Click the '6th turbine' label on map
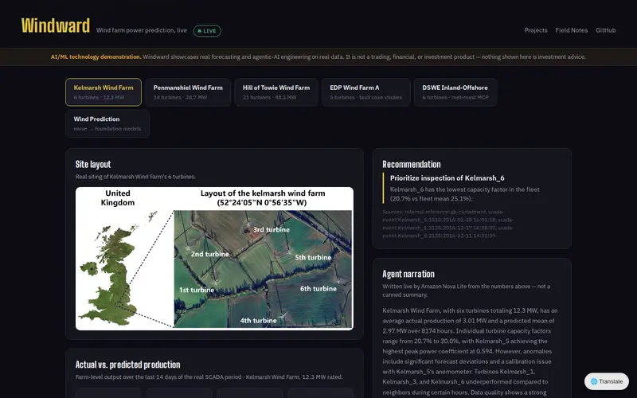 coord(318,289)
